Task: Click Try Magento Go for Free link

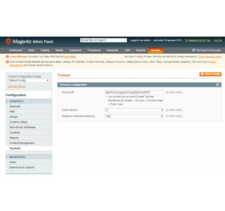Action: coord(197,40)
